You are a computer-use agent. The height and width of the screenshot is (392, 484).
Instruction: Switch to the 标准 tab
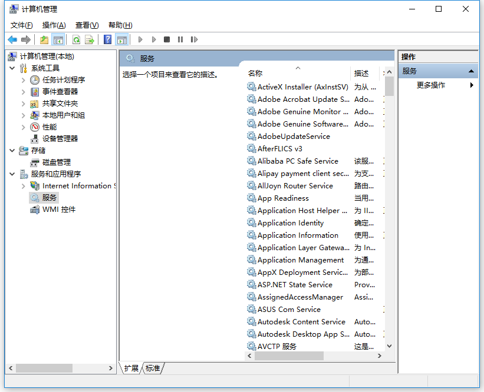tap(153, 368)
